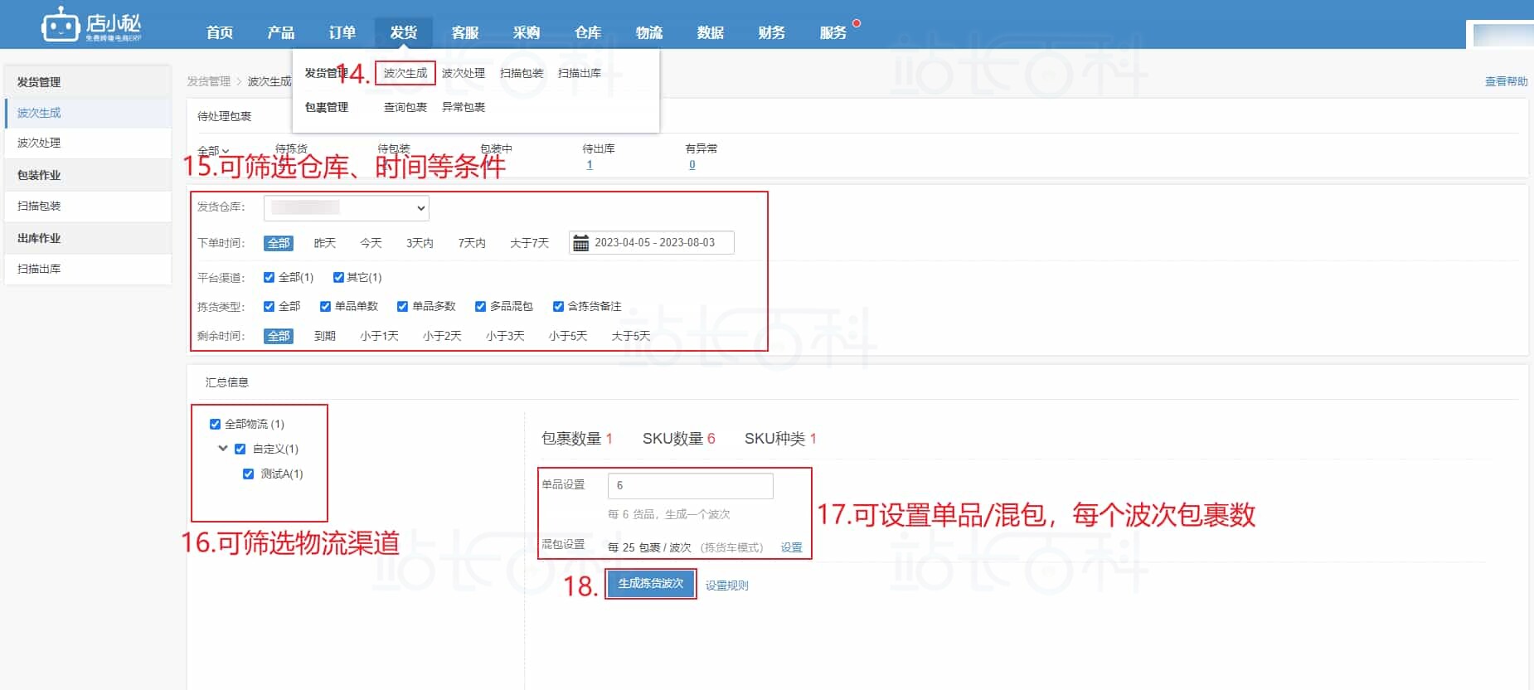Toggle the 全部物流 checkbox

(216, 424)
